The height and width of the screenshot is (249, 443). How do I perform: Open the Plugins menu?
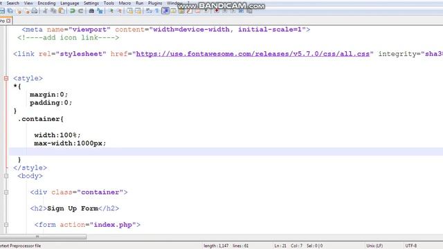(x=155, y=3)
